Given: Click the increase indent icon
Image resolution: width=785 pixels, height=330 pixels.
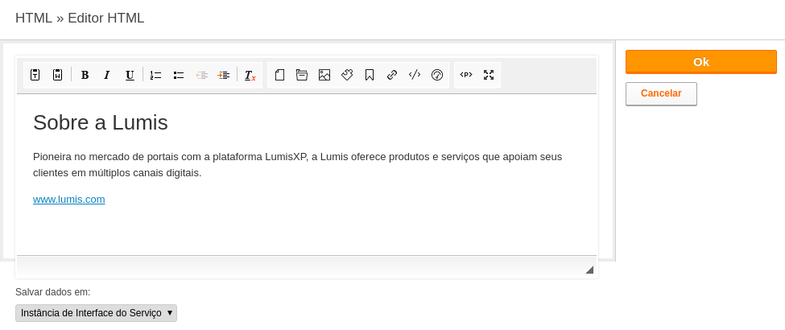Looking at the screenshot, I should click(224, 75).
